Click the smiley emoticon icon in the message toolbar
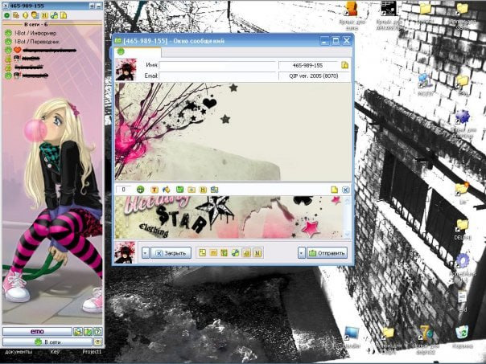 click(141, 190)
